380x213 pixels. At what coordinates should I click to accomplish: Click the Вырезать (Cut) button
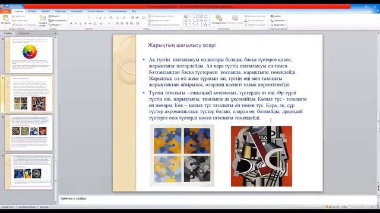point(18,16)
